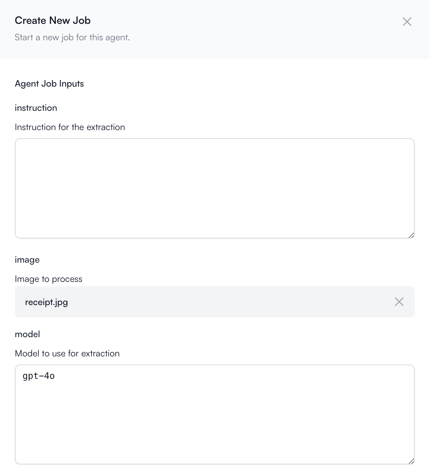Click the "Instruction for the extraction" description

pos(70,127)
